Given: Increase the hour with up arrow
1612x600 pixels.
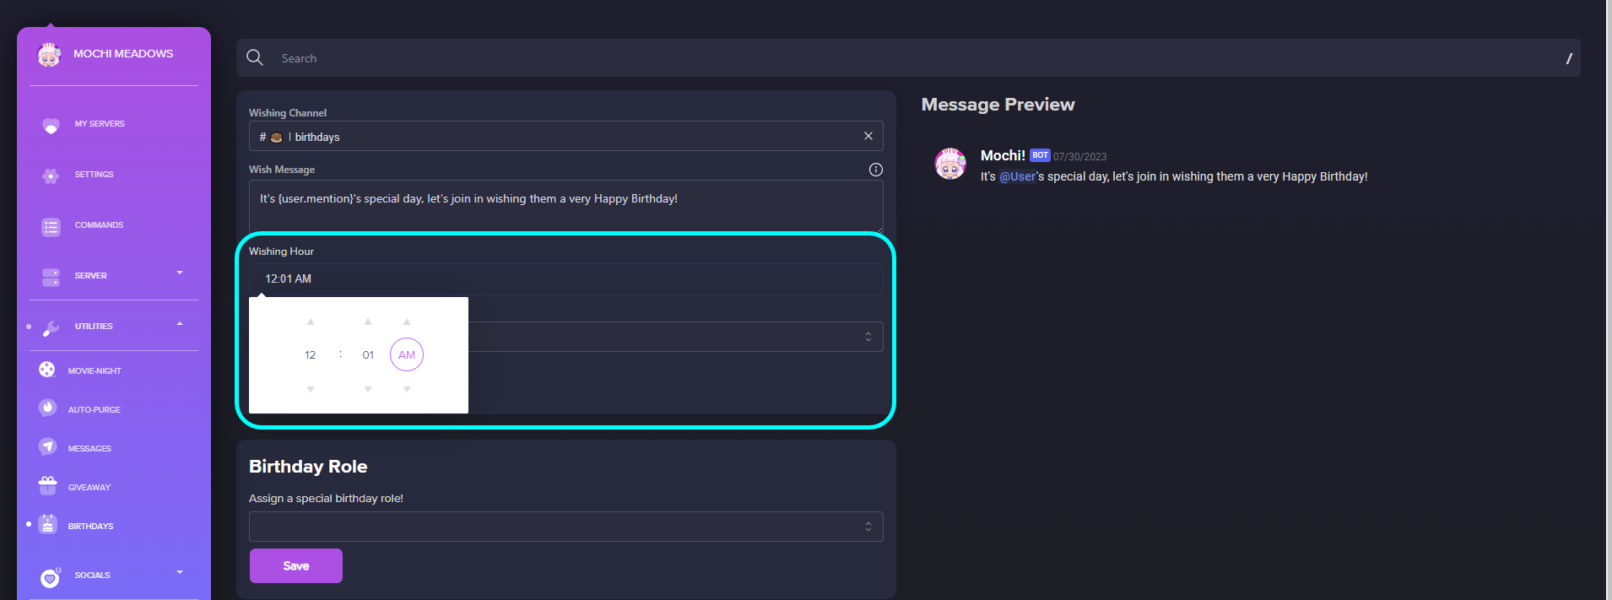Looking at the screenshot, I should (x=311, y=322).
